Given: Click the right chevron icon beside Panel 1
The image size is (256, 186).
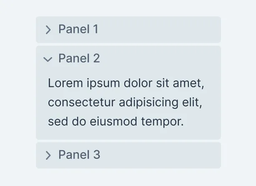Looking at the screenshot, I should tap(48, 30).
